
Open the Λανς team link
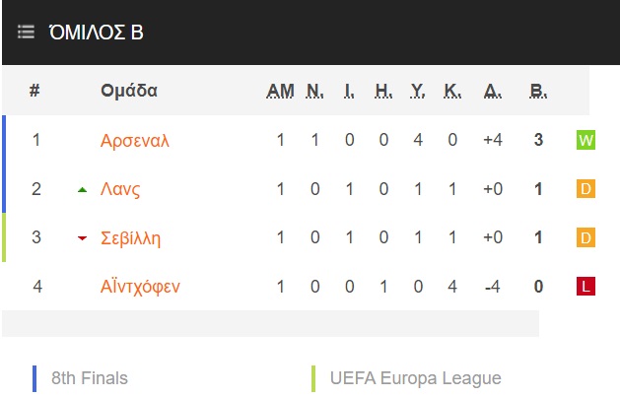(x=120, y=189)
